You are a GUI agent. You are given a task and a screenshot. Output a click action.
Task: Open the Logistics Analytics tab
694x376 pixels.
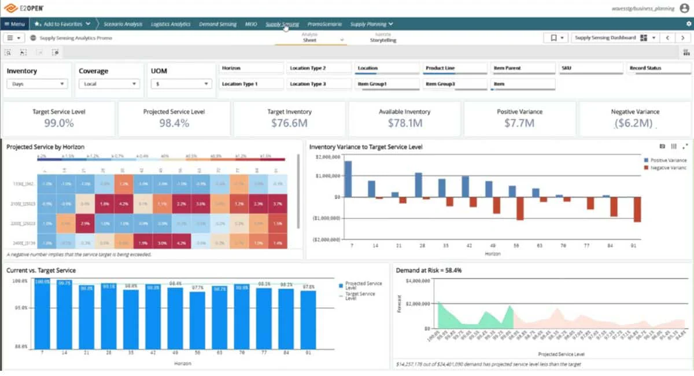[x=171, y=24]
